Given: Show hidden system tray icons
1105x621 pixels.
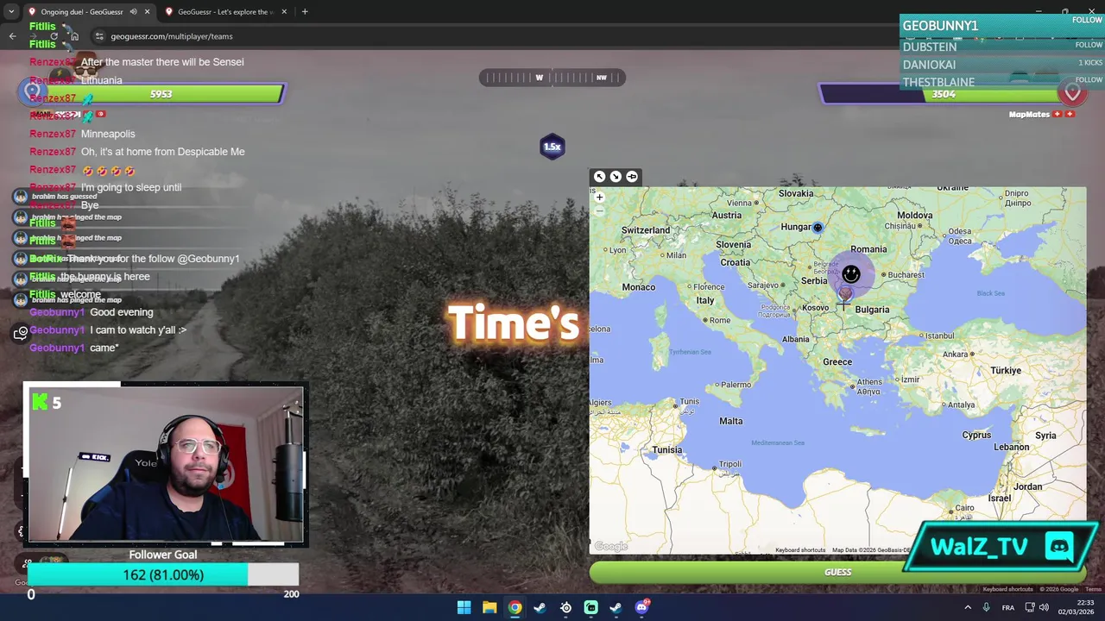Looking at the screenshot, I should (x=967, y=607).
